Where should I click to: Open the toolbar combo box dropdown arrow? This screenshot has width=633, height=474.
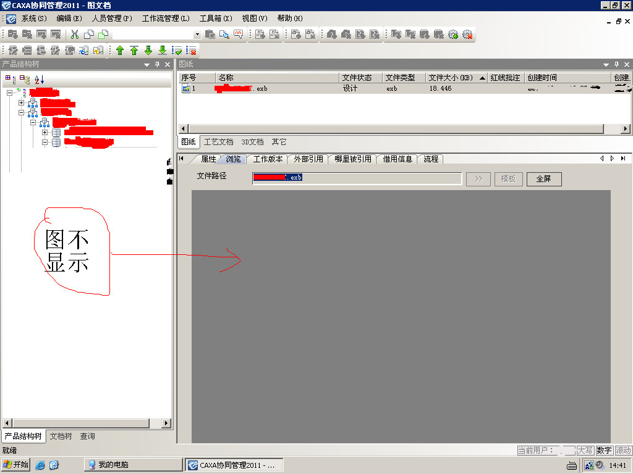coord(197,35)
